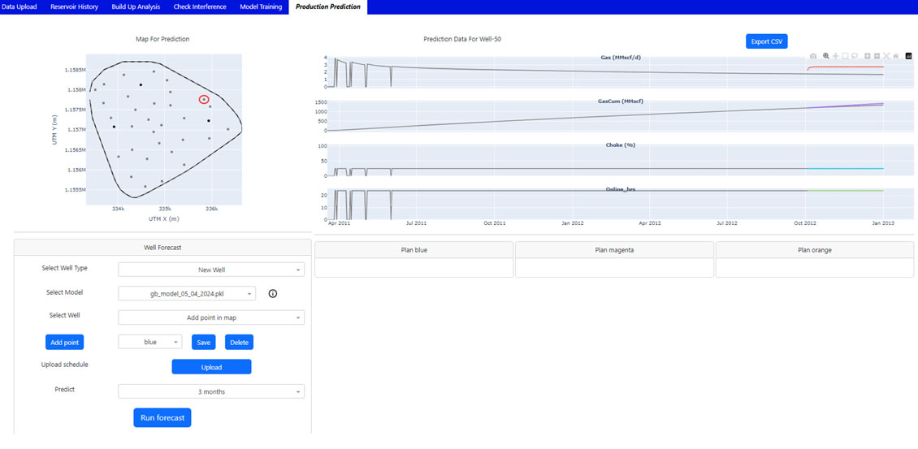Click the zoom in plus icon on the chart
The height and width of the screenshot is (449, 918).
pos(867,55)
